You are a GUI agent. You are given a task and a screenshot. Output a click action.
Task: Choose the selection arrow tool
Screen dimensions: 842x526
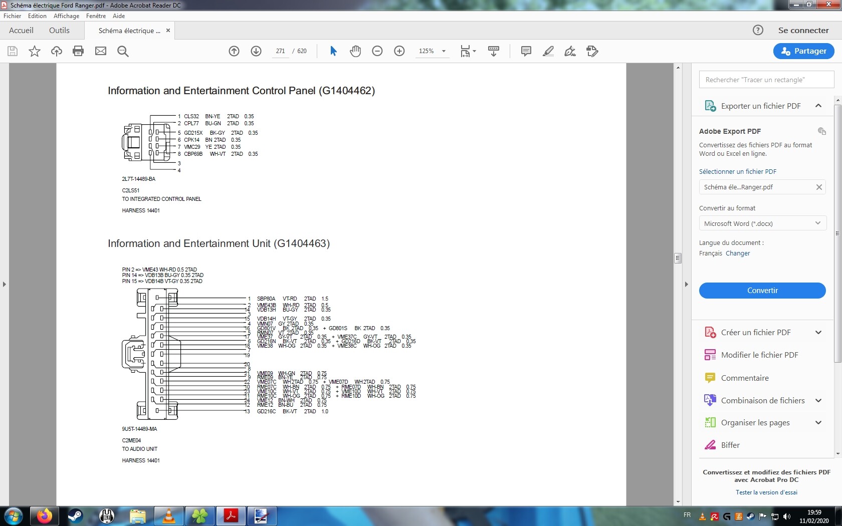point(333,51)
